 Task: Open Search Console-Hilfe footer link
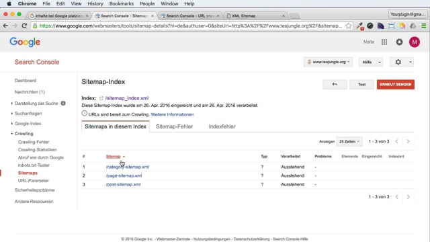(290, 239)
